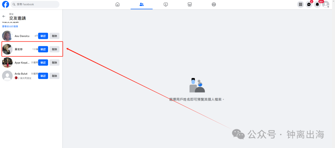Open Messenger chat icon
Image resolution: width=335 pixels, height=148 pixels.
309,4
